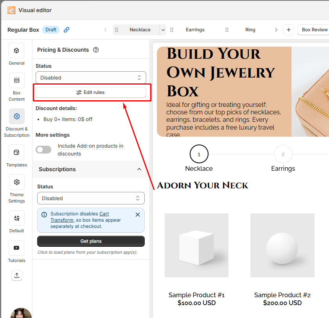Open the Subscriptions Status dropdown

pyautogui.click(x=91, y=198)
